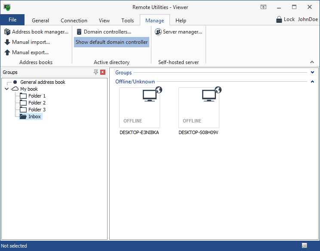The width and height of the screenshot is (320, 251).
Task: Click the General address book dot icon
Action: point(15,82)
